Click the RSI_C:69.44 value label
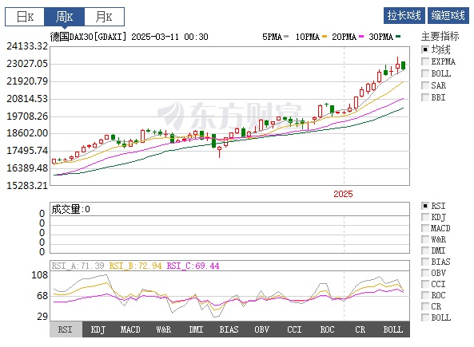474x347 pixels. (x=193, y=266)
